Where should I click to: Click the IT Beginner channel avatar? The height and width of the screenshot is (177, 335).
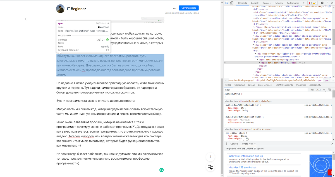pos(60,9)
